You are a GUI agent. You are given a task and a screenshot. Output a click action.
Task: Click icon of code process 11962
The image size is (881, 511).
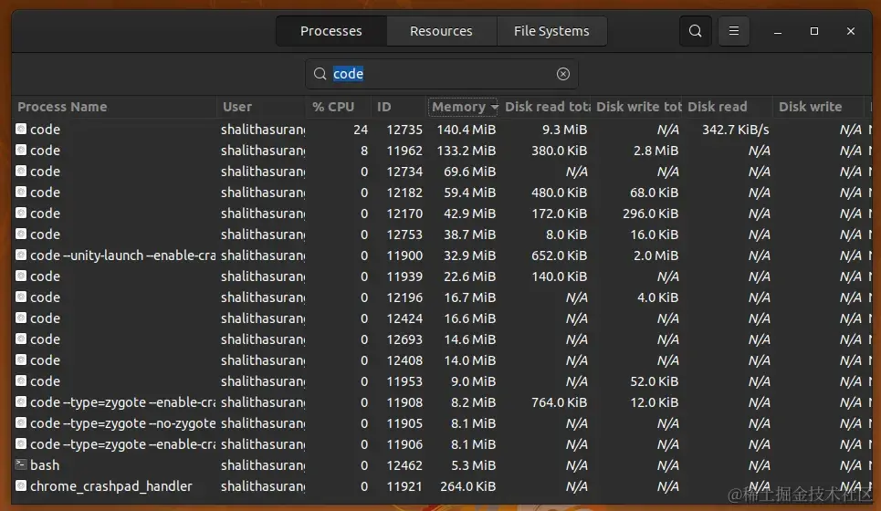click(21, 150)
